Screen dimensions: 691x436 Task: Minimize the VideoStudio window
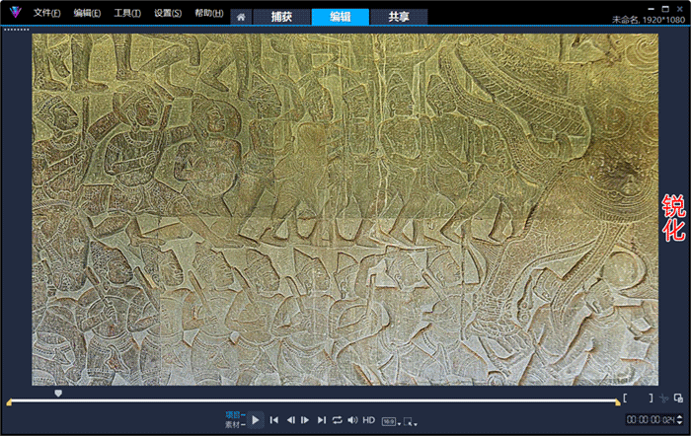[652, 9]
